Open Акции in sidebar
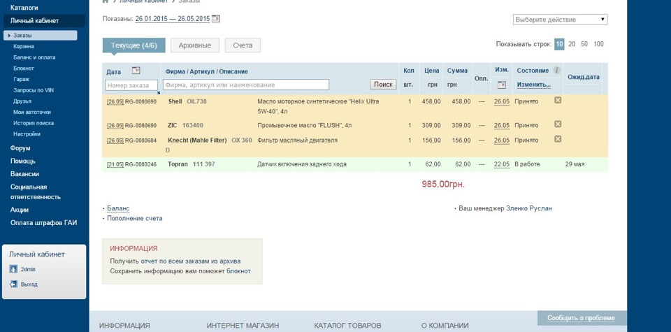This screenshot has width=671, height=332. (20, 210)
